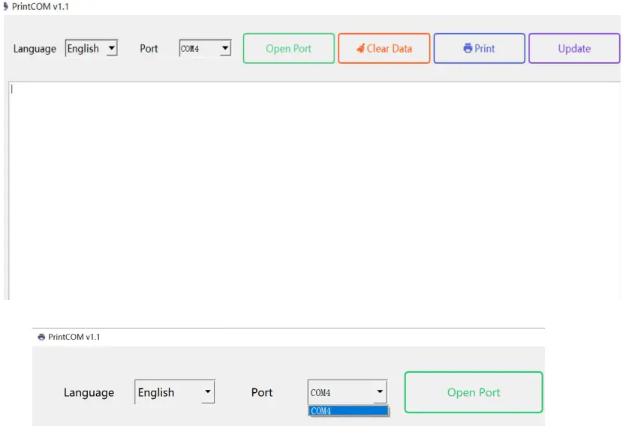The width and height of the screenshot is (623, 426).
Task: Click Open Port button in lower window
Action: click(474, 392)
